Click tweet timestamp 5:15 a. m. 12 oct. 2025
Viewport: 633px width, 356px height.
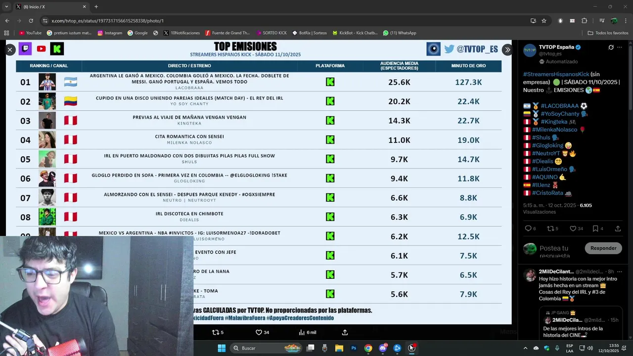[x=550, y=205]
